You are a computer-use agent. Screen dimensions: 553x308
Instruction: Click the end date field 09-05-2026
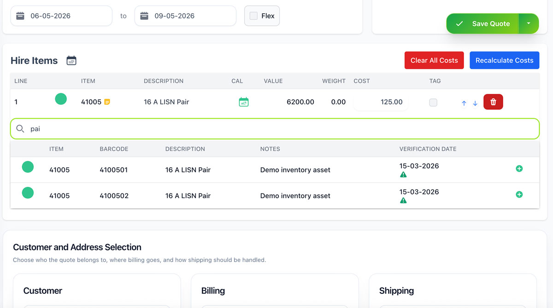(185, 16)
